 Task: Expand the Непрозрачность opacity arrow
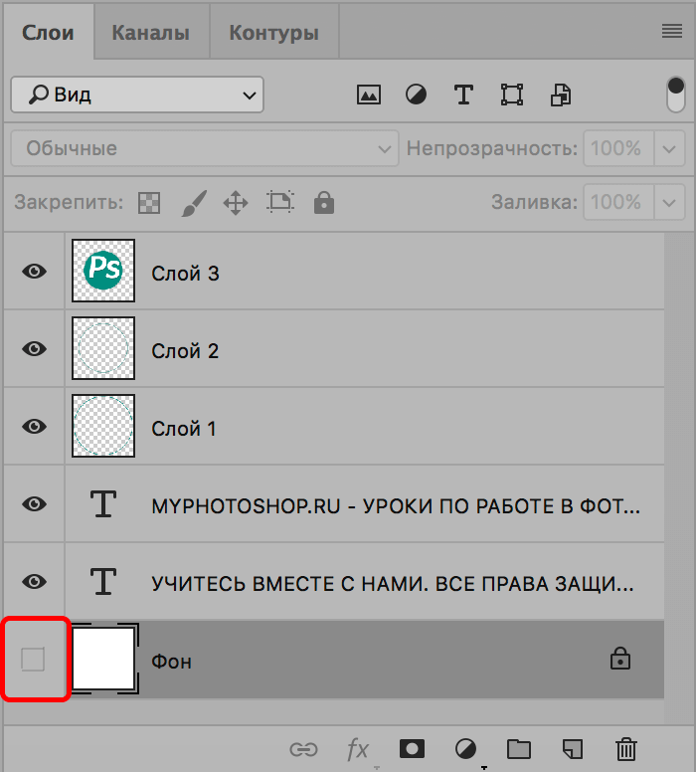(669, 148)
